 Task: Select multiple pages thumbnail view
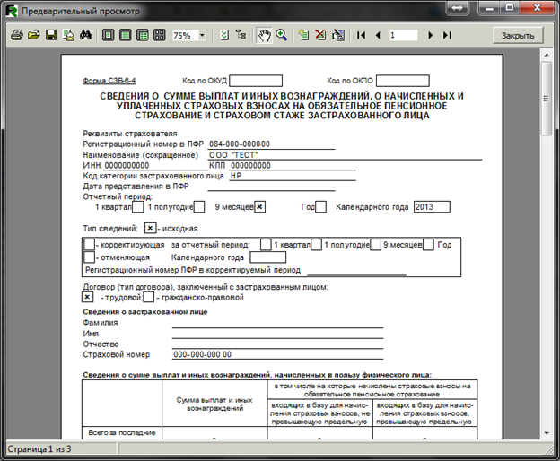tap(159, 35)
